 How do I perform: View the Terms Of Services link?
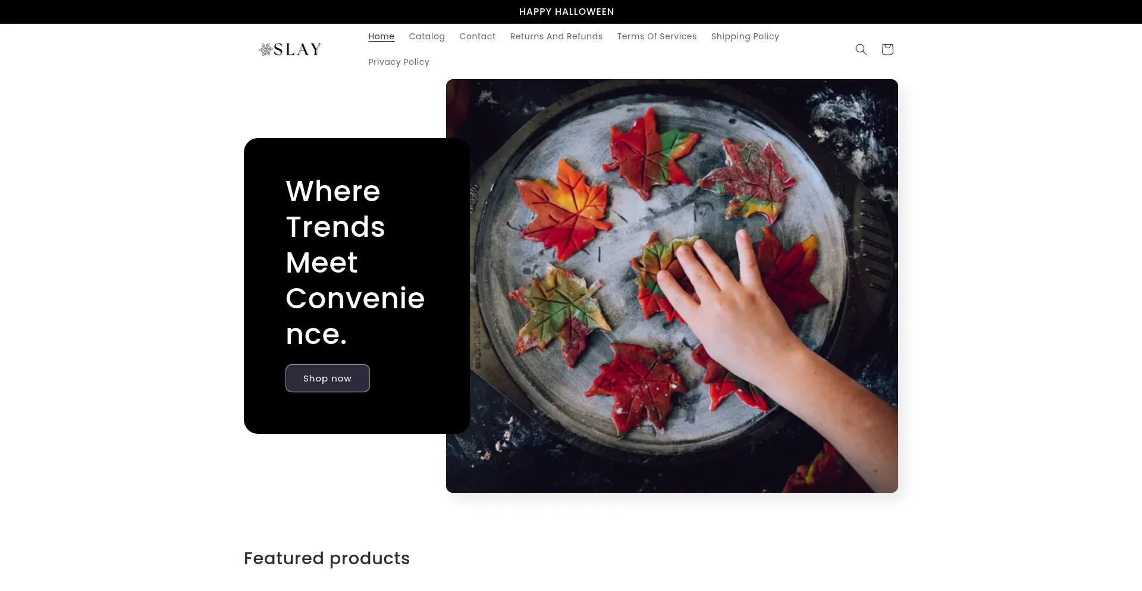click(657, 36)
